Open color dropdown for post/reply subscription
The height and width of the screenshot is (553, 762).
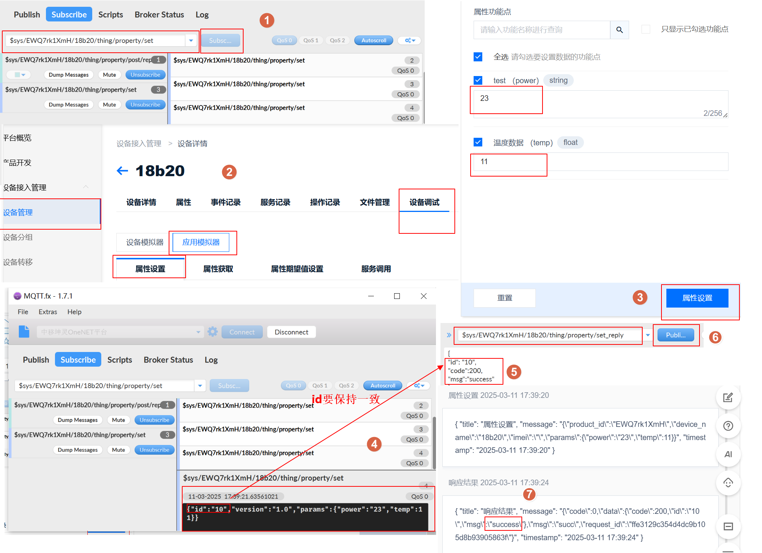pyautogui.click(x=18, y=75)
